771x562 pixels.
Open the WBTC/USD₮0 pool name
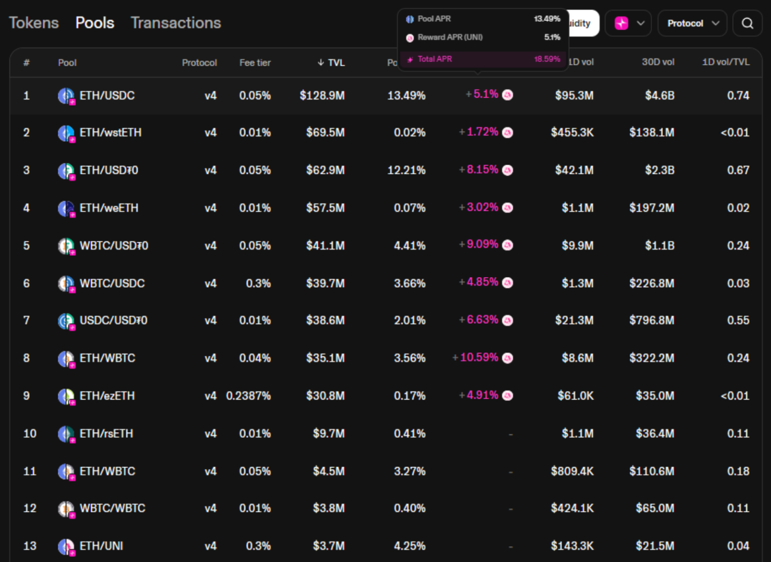point(114,246)
